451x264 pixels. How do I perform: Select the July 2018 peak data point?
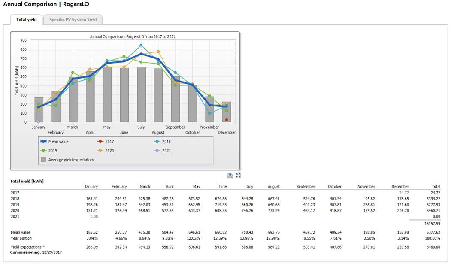[141, 46]
